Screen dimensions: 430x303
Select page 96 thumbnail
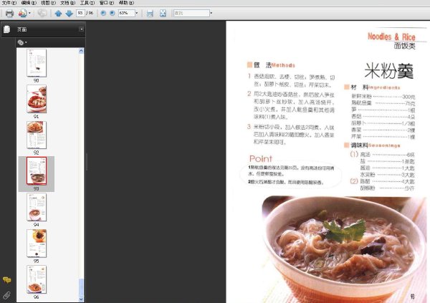pos(37,279)
